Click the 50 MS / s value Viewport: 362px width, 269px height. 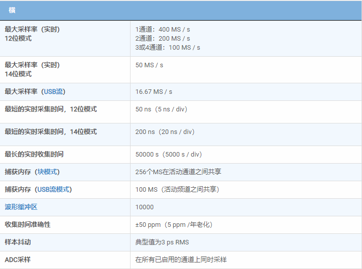coord(149,65)
